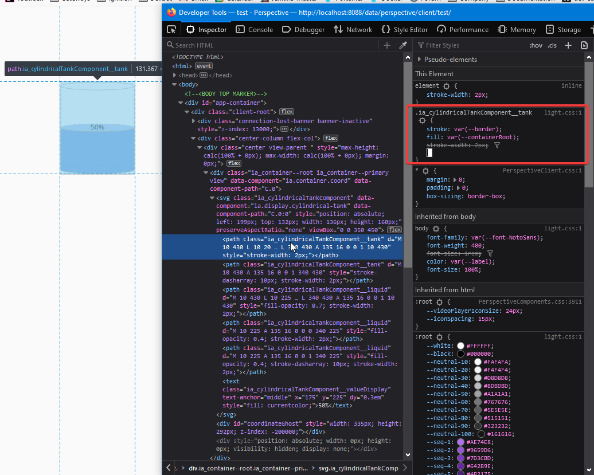Viewport: 594px width, 475px height.
Task: Toggle the .cls classes panel
Action: click(x=552, y=45)
